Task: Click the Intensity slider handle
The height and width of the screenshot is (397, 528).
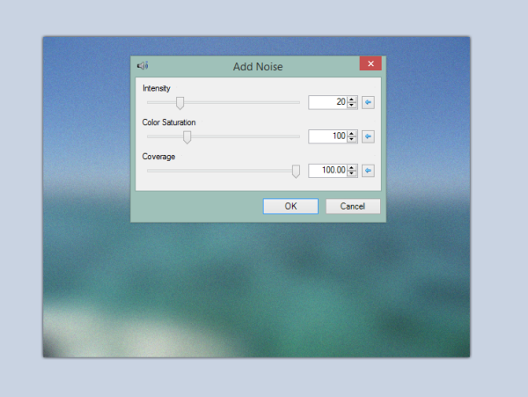Action: click(x=180, y=103)
